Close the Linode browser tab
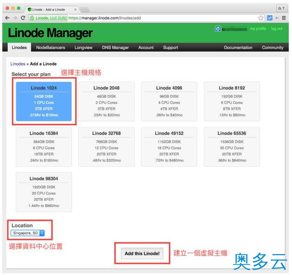 pos(75,9)
